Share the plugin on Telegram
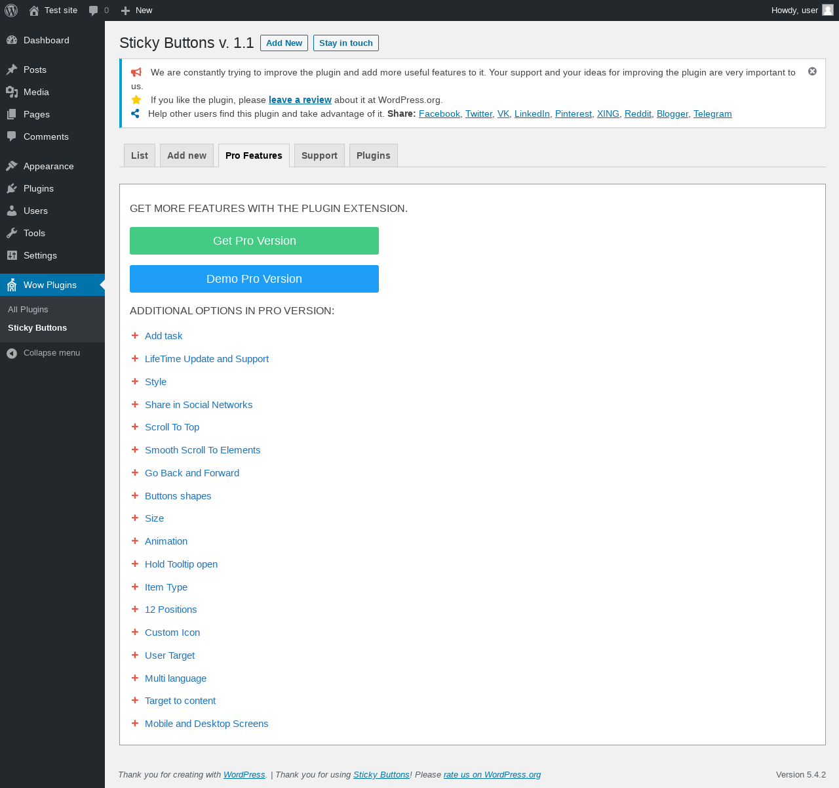Screen dimensions: 839x788 tap(712, 114)
